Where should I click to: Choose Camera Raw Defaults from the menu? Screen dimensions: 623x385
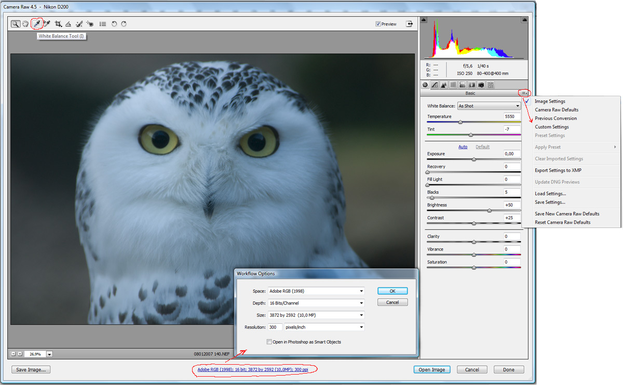tap(557, 110)
